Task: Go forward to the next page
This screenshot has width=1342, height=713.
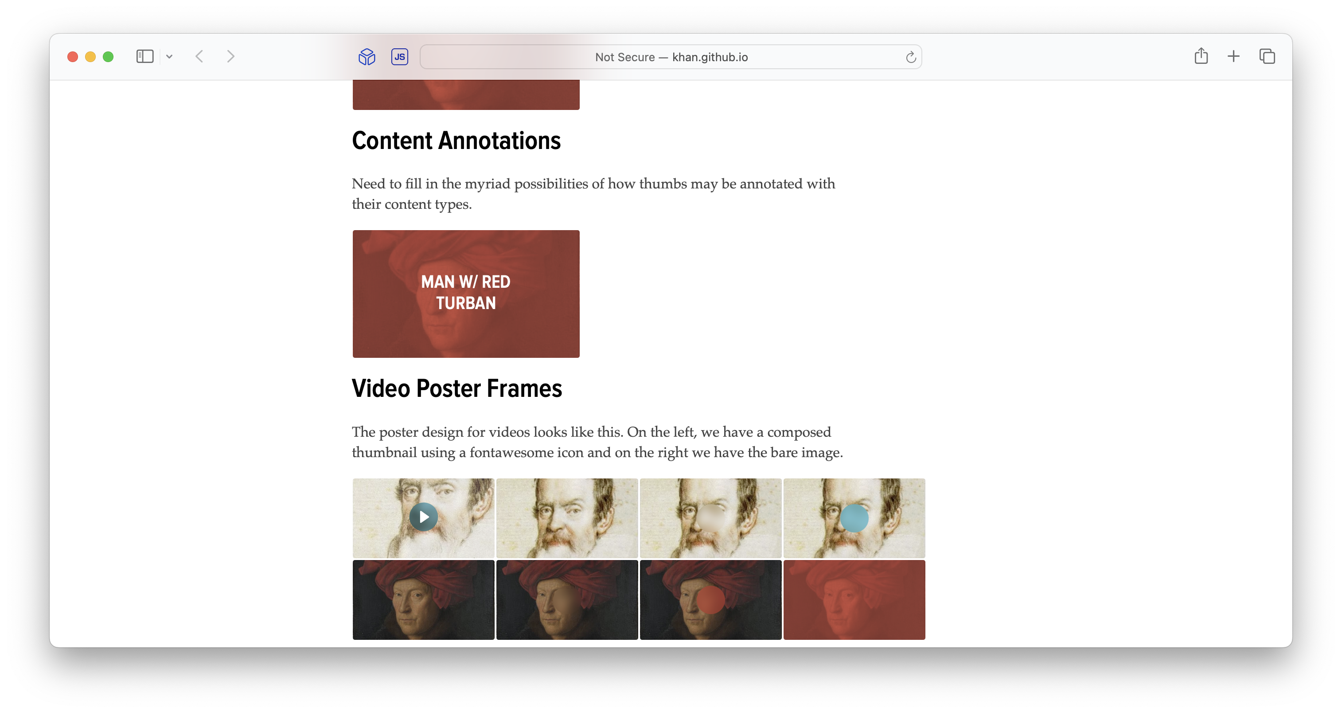Action: pyautogui.click(x=231, y=56)
